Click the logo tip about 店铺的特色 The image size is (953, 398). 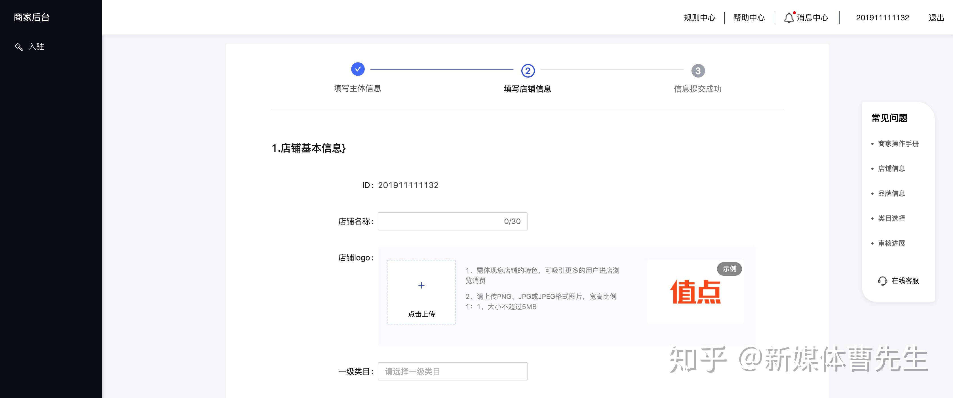pos(542,275)
